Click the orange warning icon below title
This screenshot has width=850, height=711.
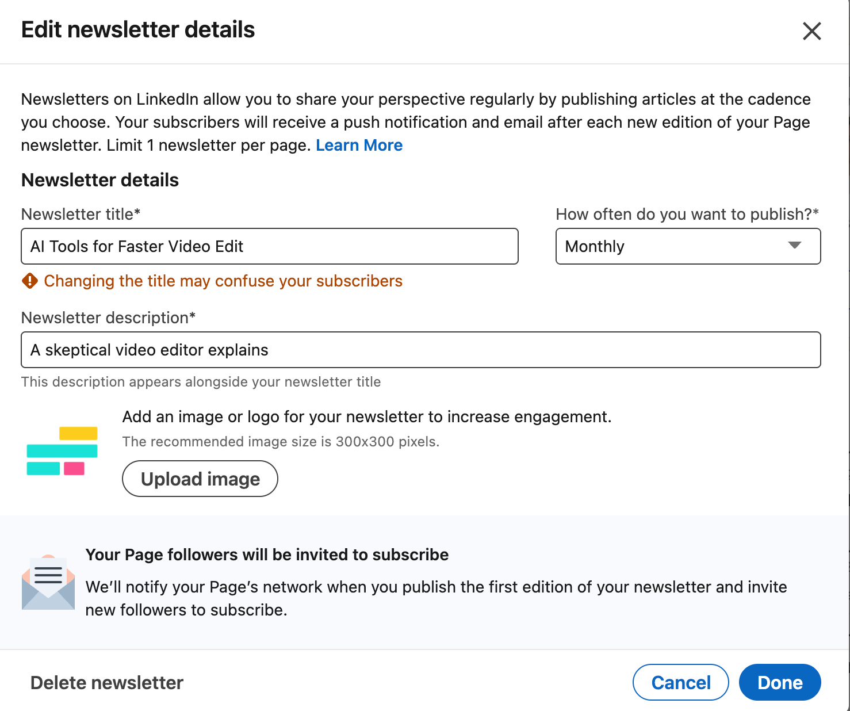coord(30,281)
